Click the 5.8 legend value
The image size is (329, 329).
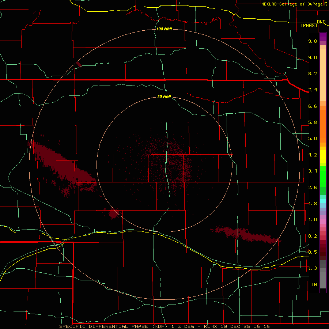click(313, 122)
